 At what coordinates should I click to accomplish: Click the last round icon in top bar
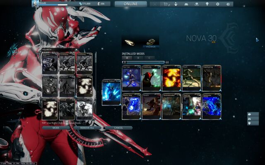228,4
